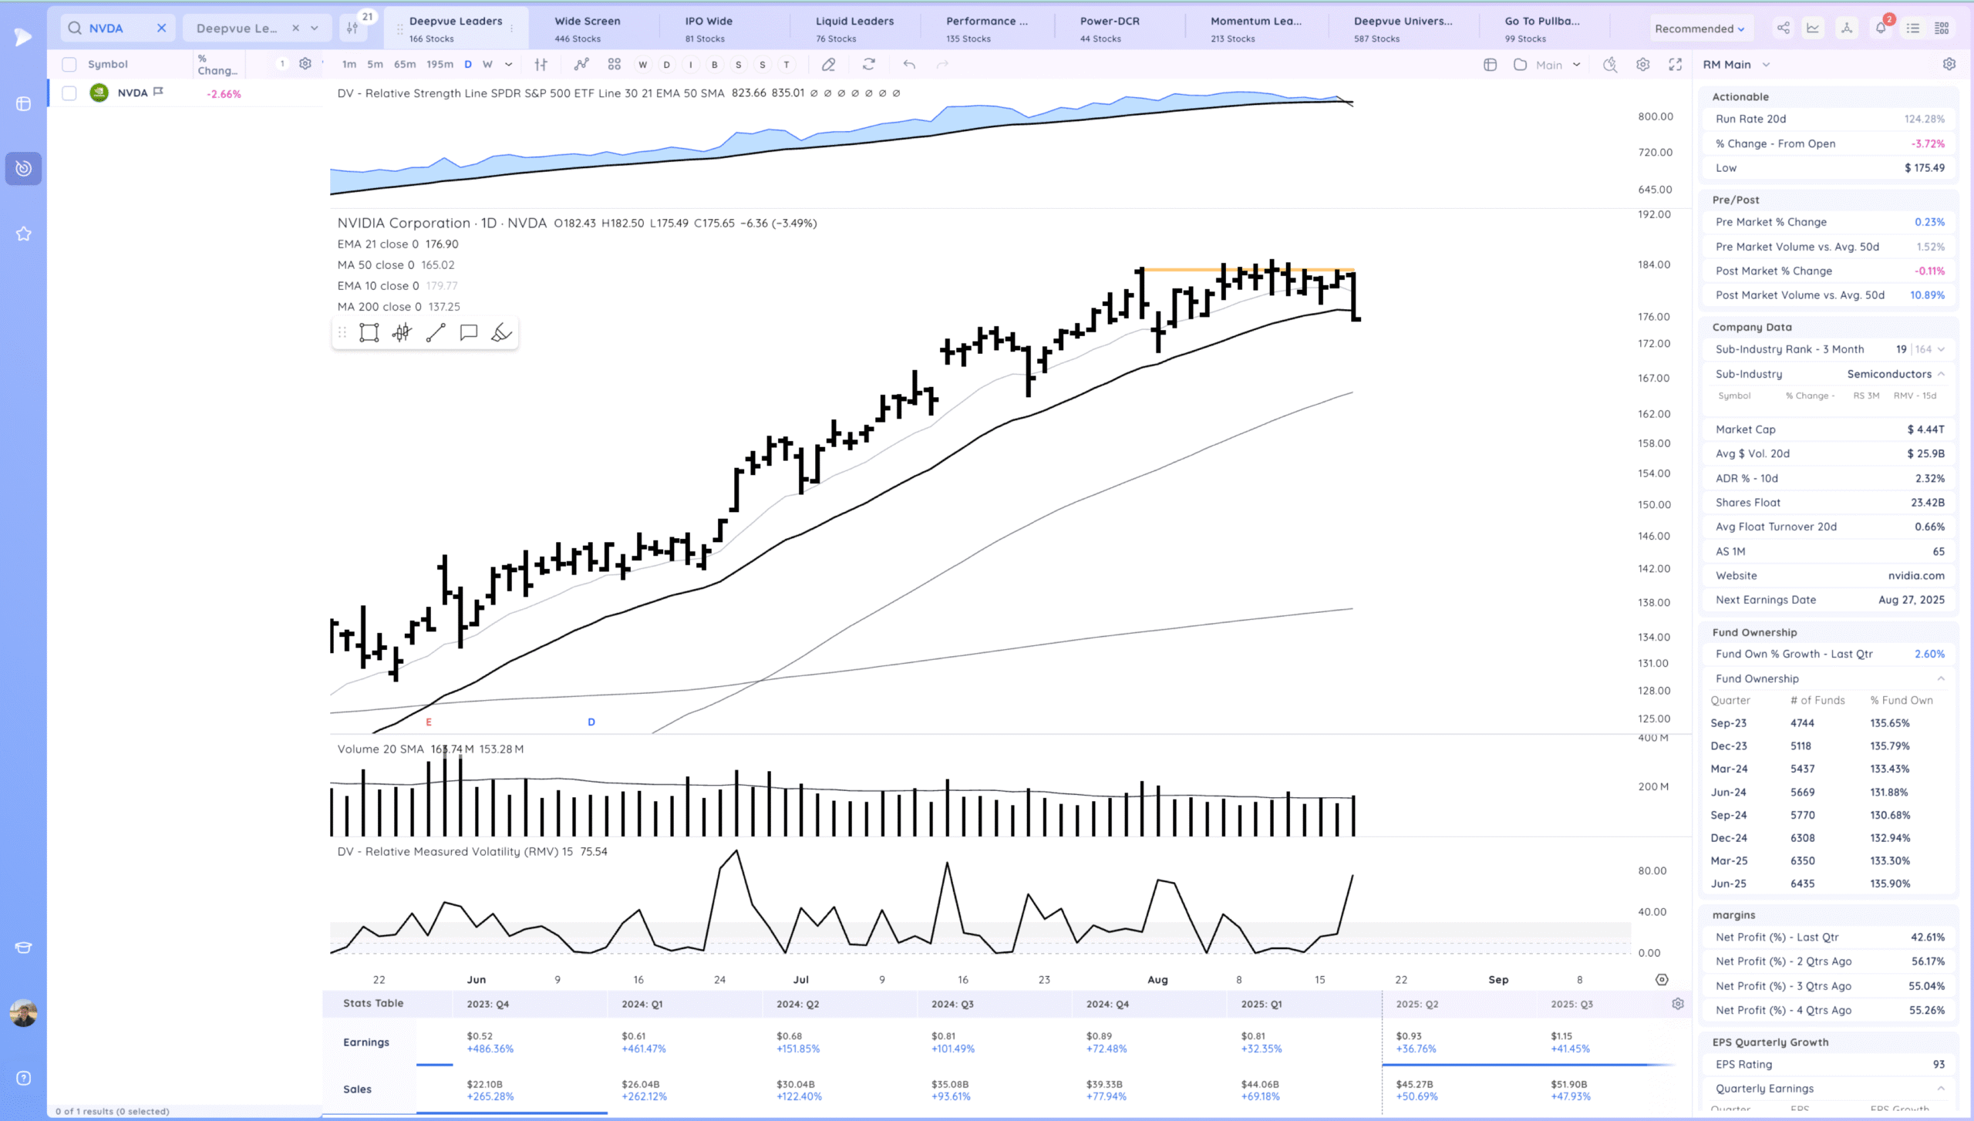
Task: Click the D dividend marker on chart
Action: point(591,722)
